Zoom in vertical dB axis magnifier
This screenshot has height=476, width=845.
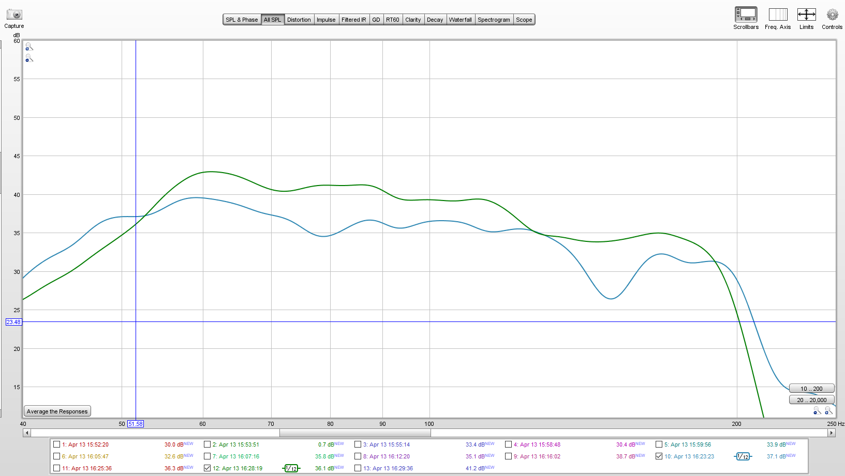tap(29, 47)
